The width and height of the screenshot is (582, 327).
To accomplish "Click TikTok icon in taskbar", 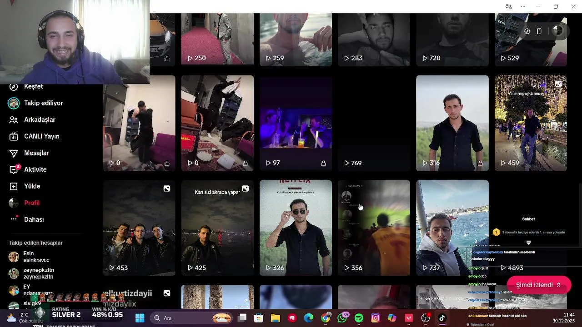I will 442,318.
